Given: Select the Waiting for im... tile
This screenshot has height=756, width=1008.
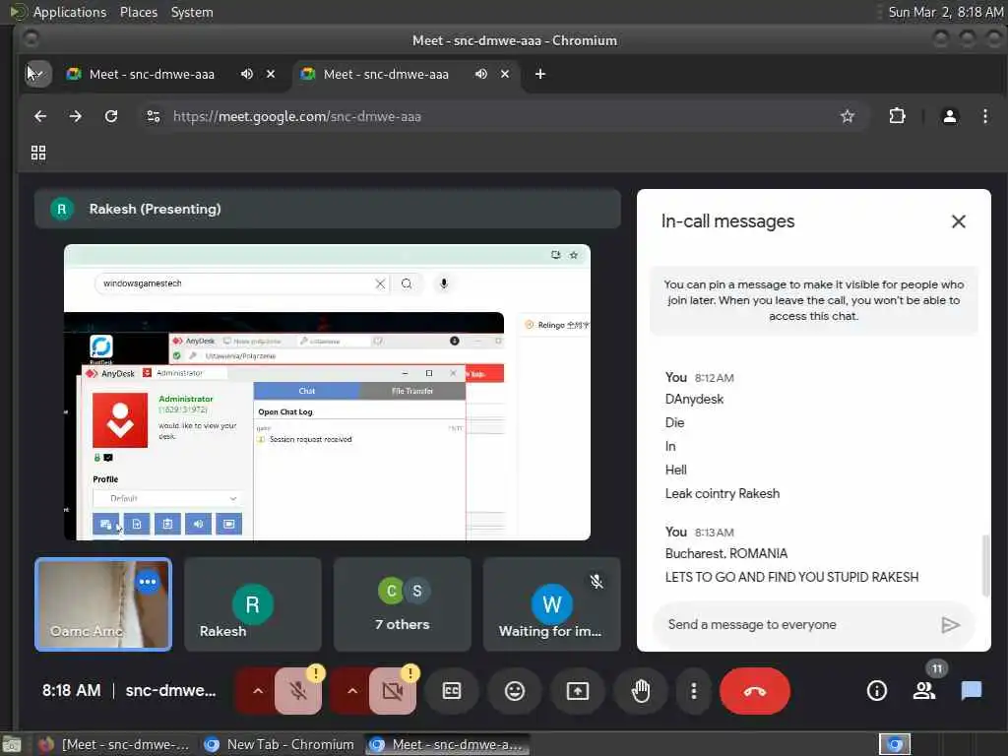Looking at the screenshot, I should 551,604.
